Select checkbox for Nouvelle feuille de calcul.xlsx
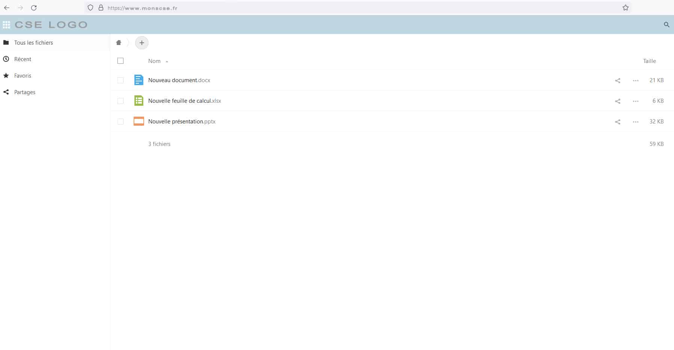This screenshot has width=674, height=350. tap(120, 101)
